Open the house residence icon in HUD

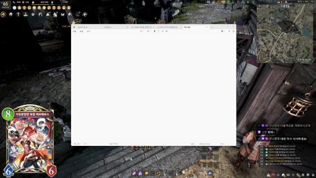click(11, 14)
